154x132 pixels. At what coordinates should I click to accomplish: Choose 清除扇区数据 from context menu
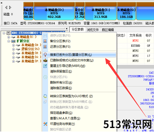click(79, 88)
